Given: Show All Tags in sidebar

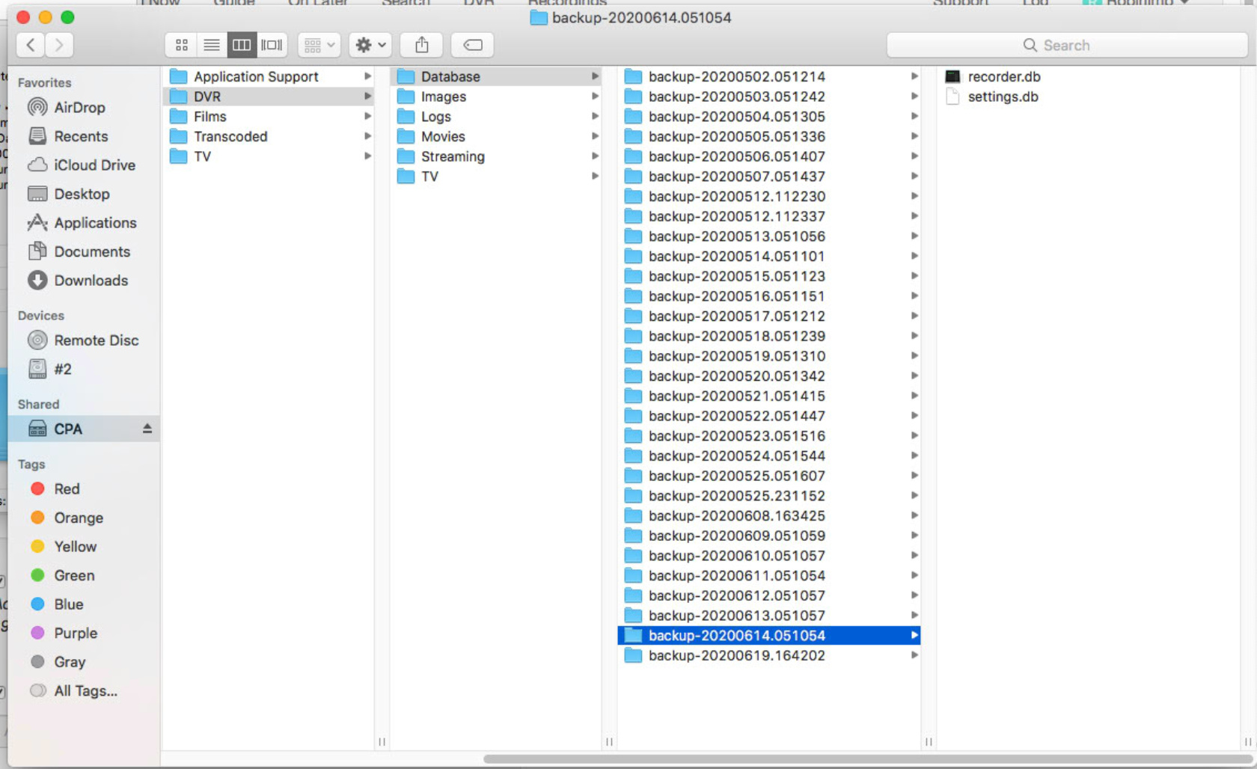Looking at the screenshot, I should (85, 691).
